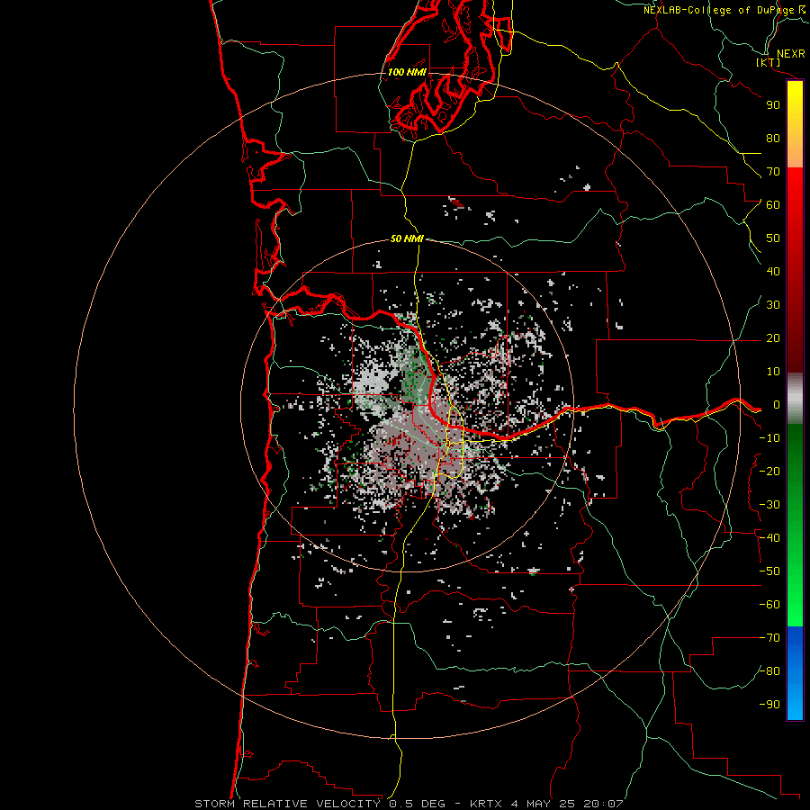Viewport: 810px width, 810px height.
Task: Click the 60 knot label on color scale
Action: pyautogui.click(x=773, y=205)
